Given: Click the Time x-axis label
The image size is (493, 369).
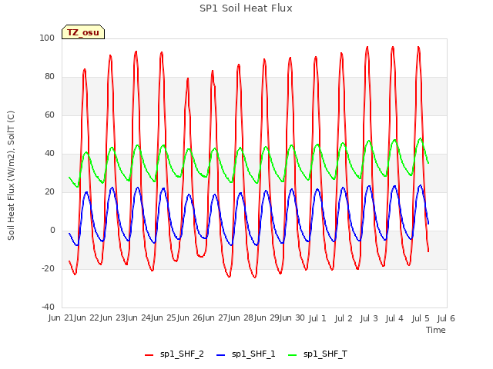Looking at the screenshot, I should tap(436, 330).
